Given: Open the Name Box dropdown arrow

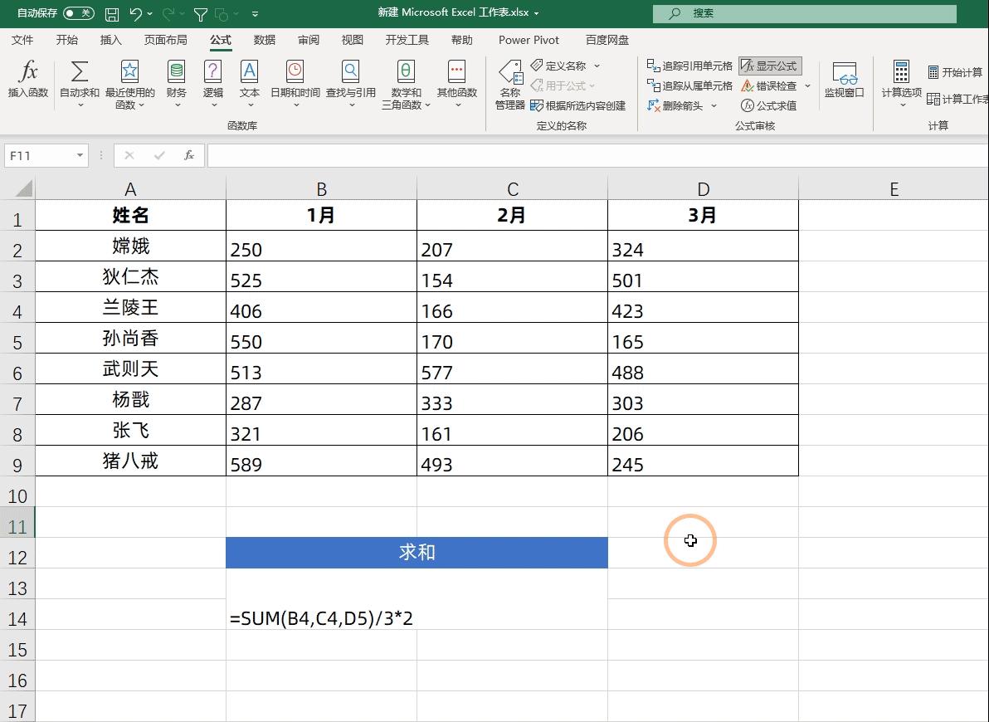Looking at the screenshot, I should click(79, 155).
